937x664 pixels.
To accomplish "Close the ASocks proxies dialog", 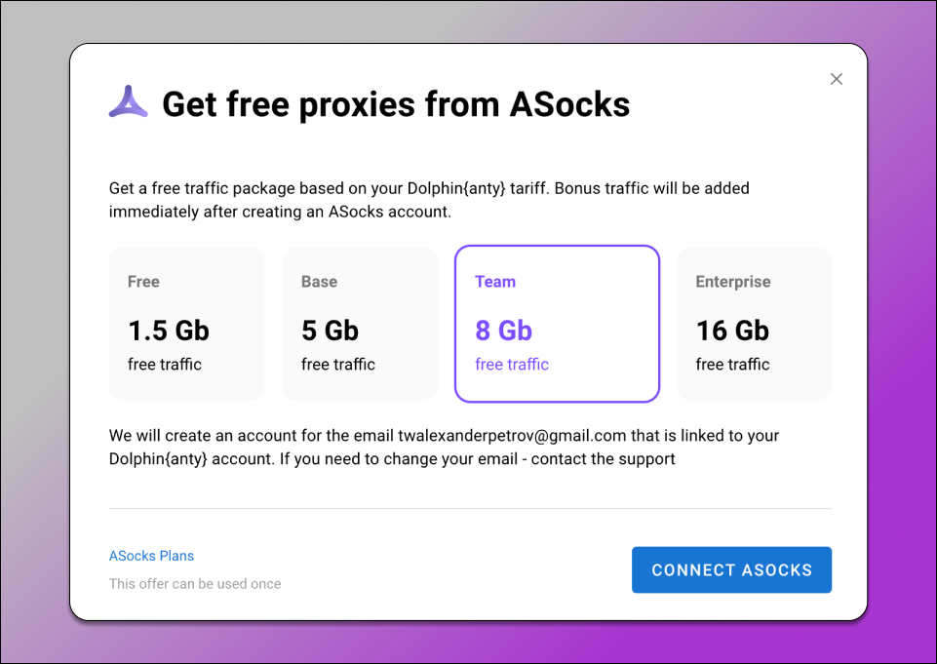I will point(836,79).
